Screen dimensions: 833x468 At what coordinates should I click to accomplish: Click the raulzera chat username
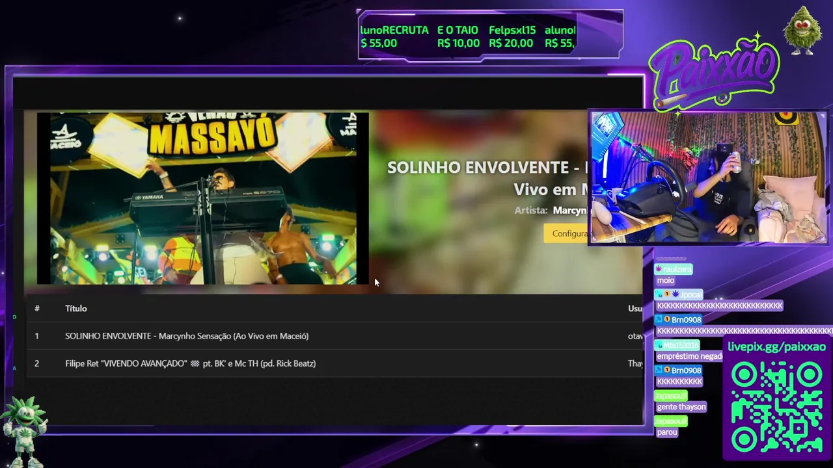point(677,269)
